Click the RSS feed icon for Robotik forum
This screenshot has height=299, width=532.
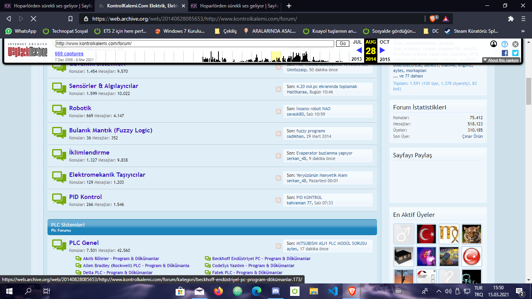278,111
